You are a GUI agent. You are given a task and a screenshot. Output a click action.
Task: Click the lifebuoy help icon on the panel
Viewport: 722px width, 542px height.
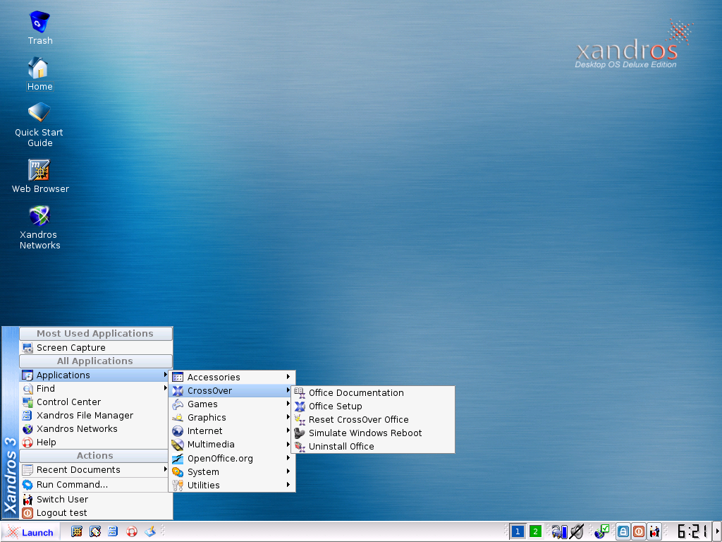point(132,532)
